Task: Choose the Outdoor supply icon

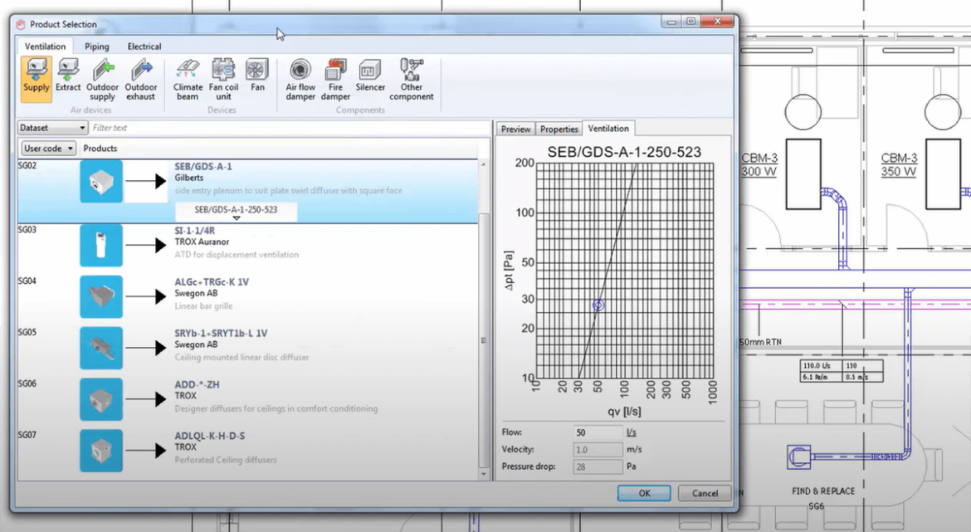Action: pyautogui.click(x=103, y=78)
